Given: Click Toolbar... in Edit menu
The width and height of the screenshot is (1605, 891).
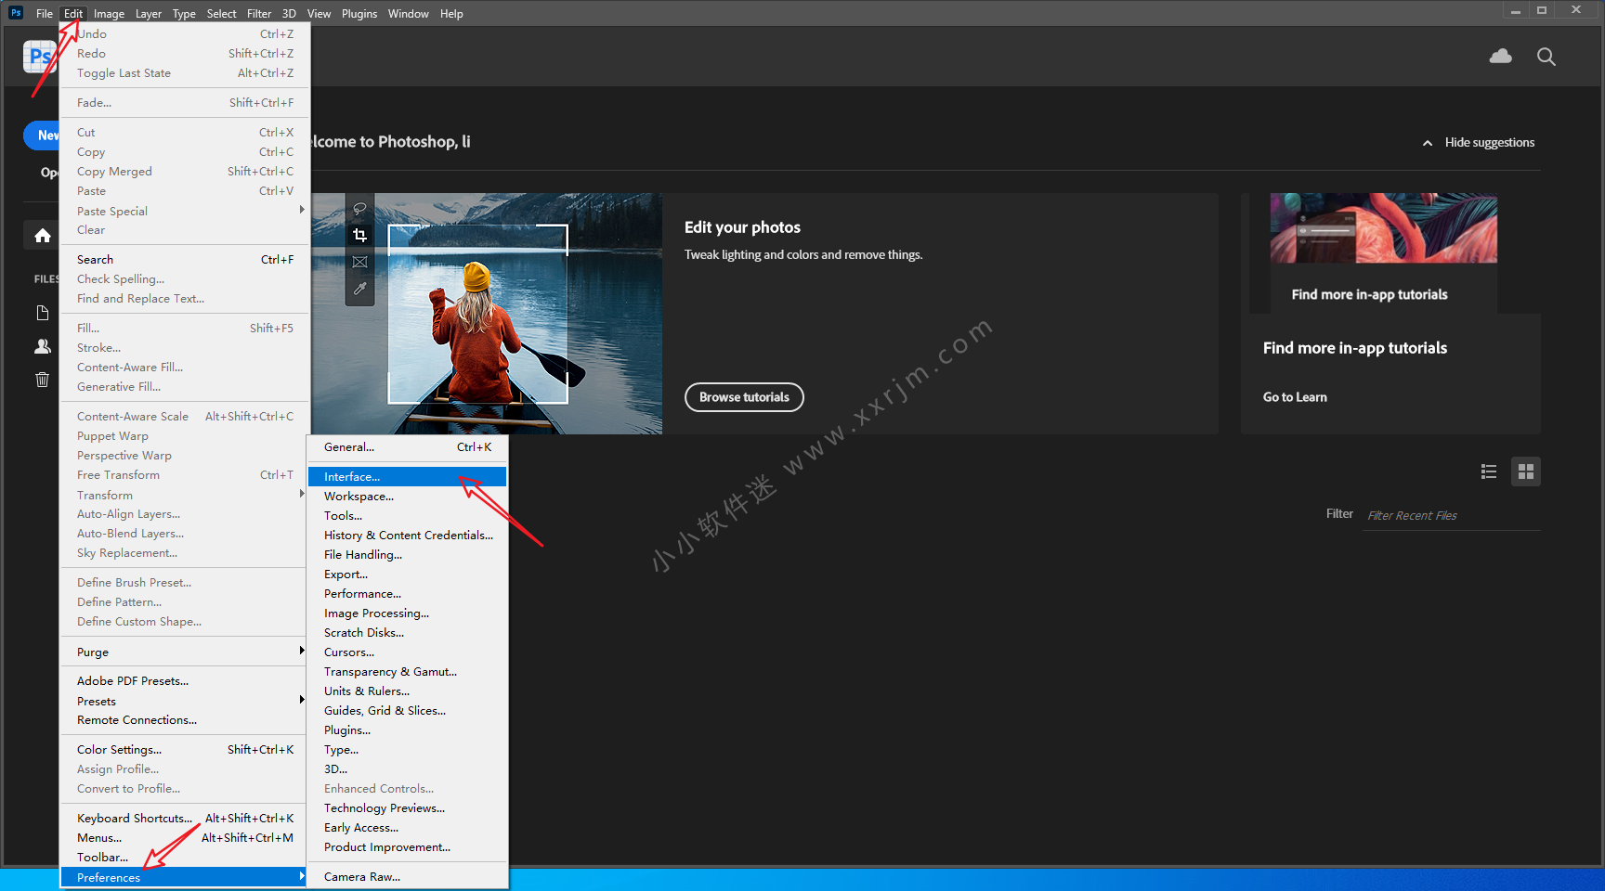Looking at the screenshot, I should click(185, 857).
